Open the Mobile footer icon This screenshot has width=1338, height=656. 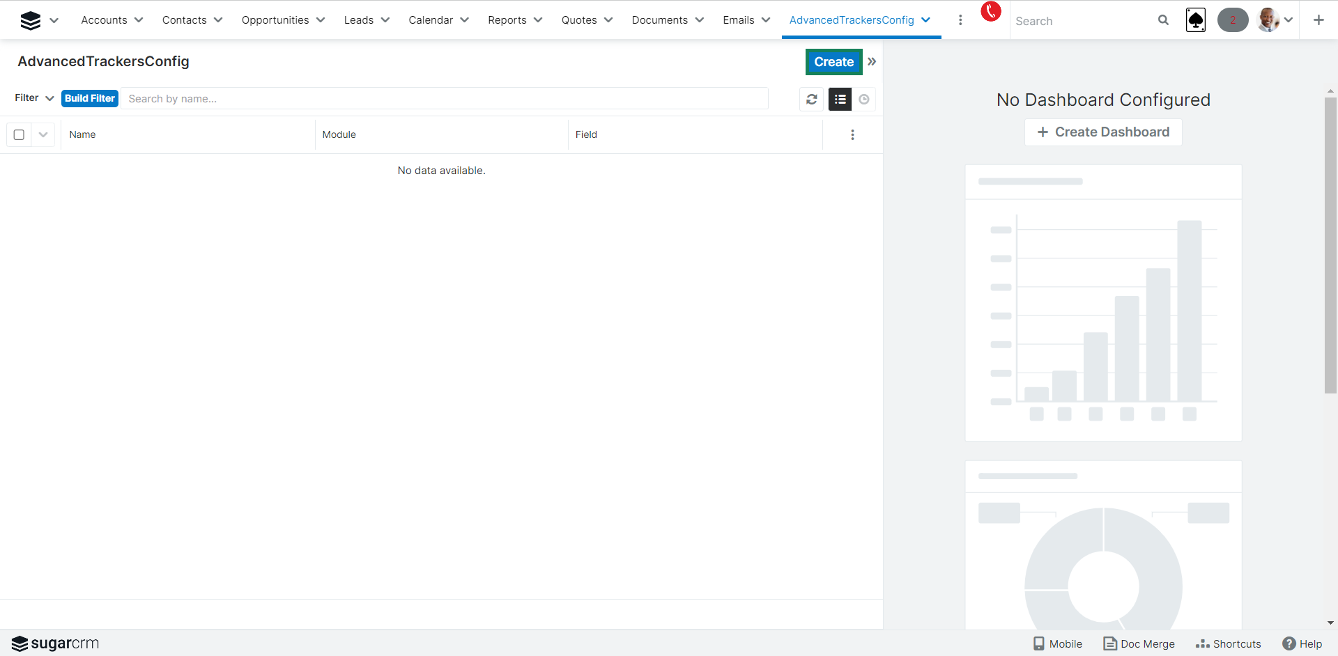click(1058, 643)
